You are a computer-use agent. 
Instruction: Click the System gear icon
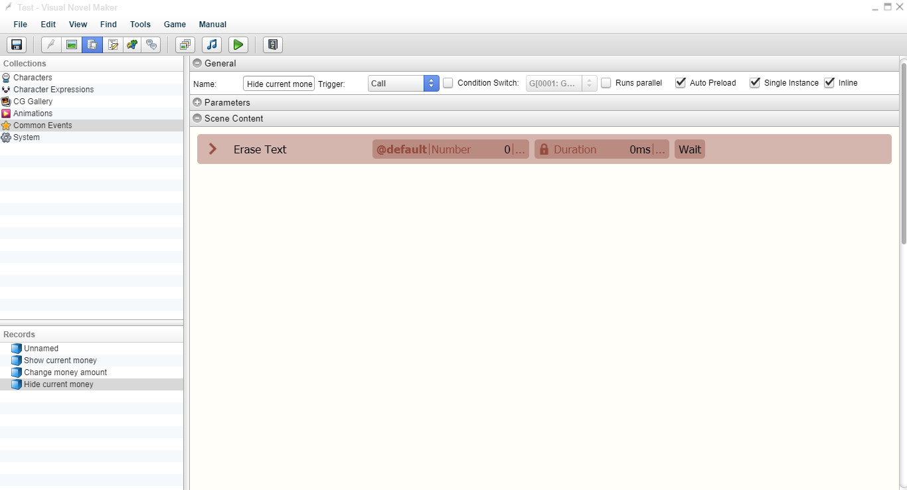pyautogui.click(x=6, y=137)
